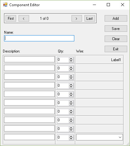Click the 'Description:' column header

11,51
